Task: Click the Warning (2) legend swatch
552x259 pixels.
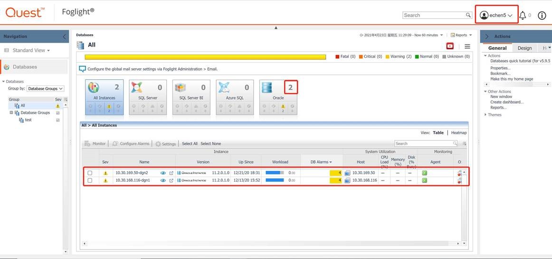Action: 388,56
